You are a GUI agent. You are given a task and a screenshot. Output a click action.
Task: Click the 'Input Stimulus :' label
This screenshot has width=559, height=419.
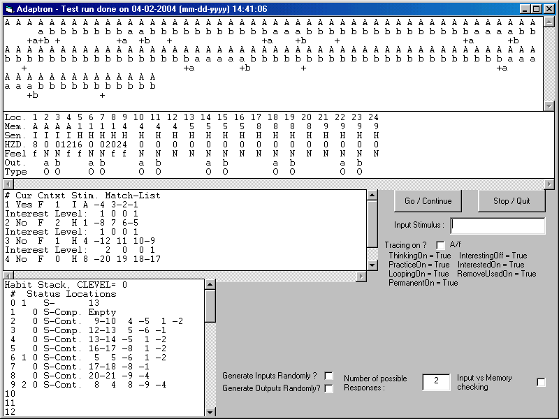[x=419, y=225]
